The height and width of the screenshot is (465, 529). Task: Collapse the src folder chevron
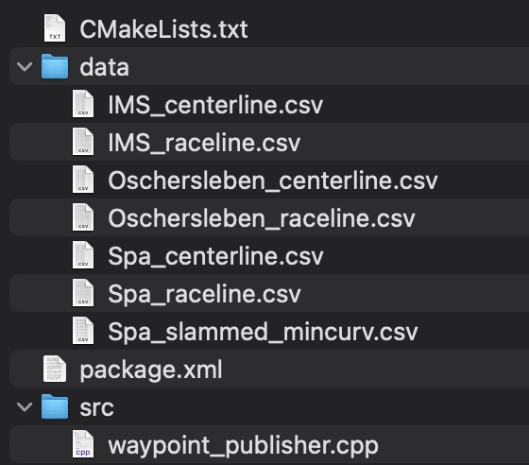pos(25,406)
